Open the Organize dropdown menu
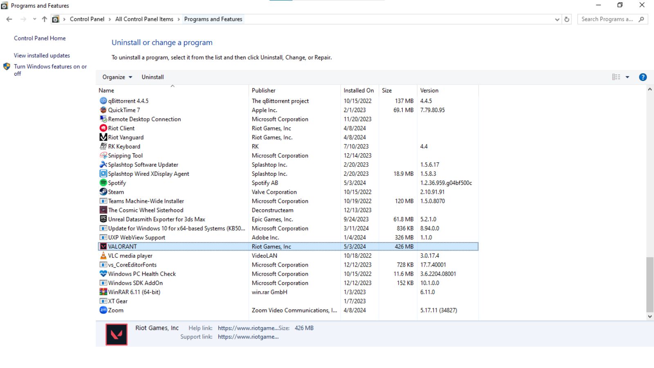Screen dimensions: 654x368 (x=116, y=77)
